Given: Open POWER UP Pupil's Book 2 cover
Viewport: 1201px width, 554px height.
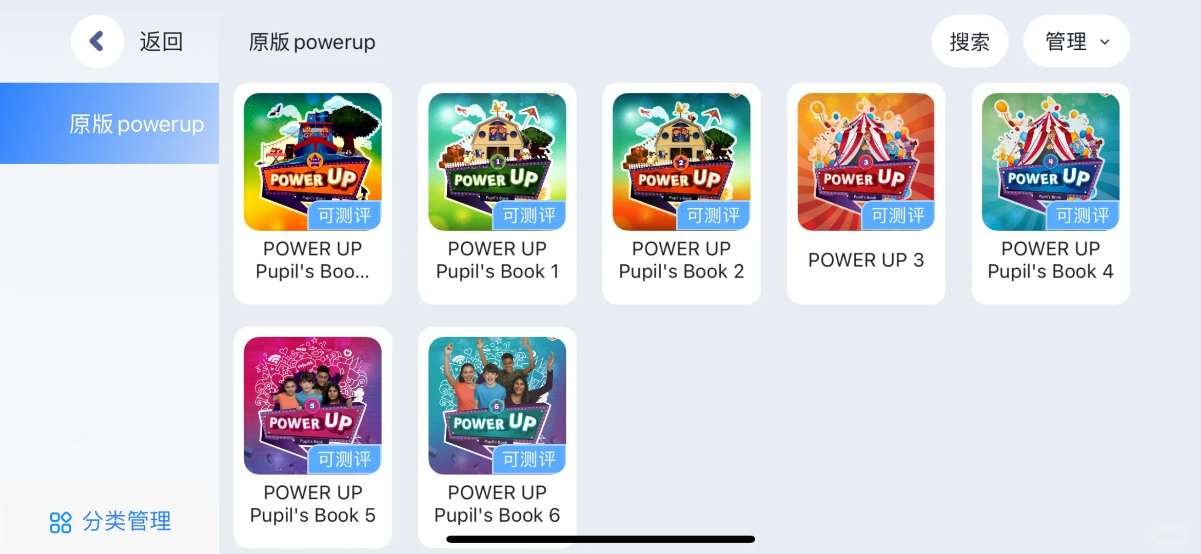Looking at the screenshot, I should pyautogui.click(x=681, y=162).
